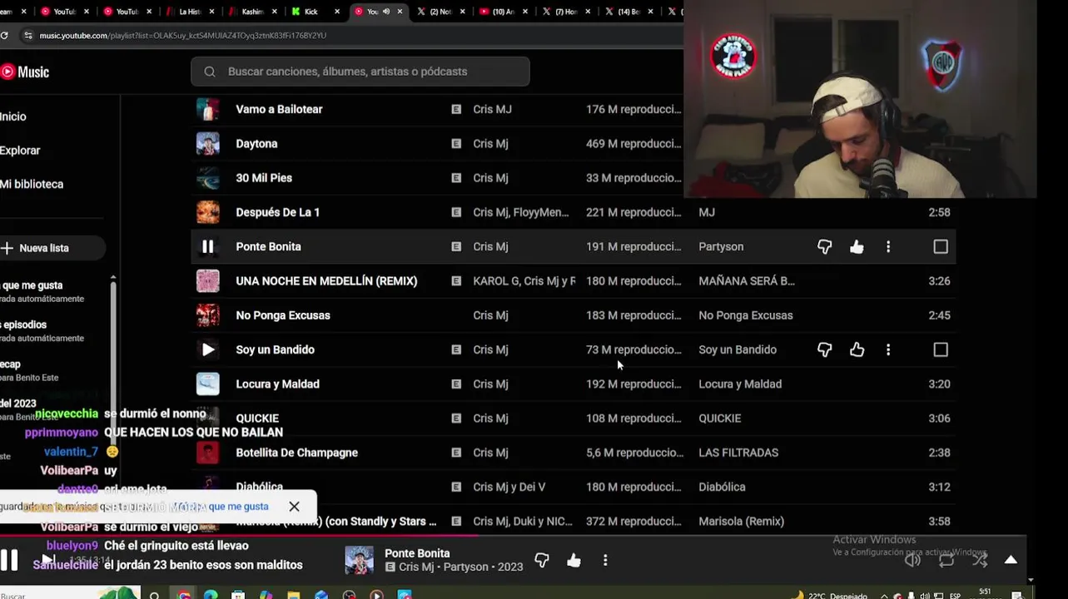Open artist KAROL G, Cris Mj link
This screenshot has height=599, width=1068.
click(x=524, y=280)
